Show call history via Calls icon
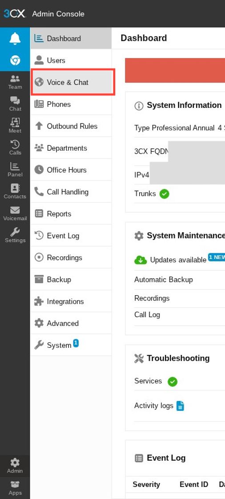Image resolution: width=225 pixels, height=499 pixels. point(15,148)
